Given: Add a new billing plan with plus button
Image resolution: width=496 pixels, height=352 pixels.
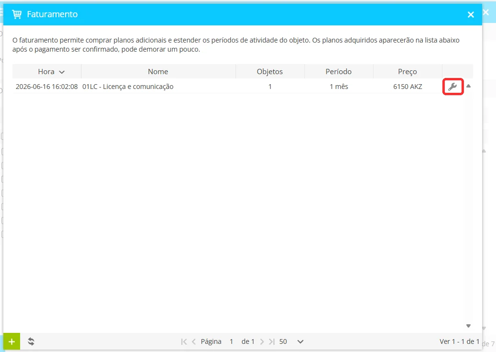Looking at the screenshot, I should click(11, 341).
